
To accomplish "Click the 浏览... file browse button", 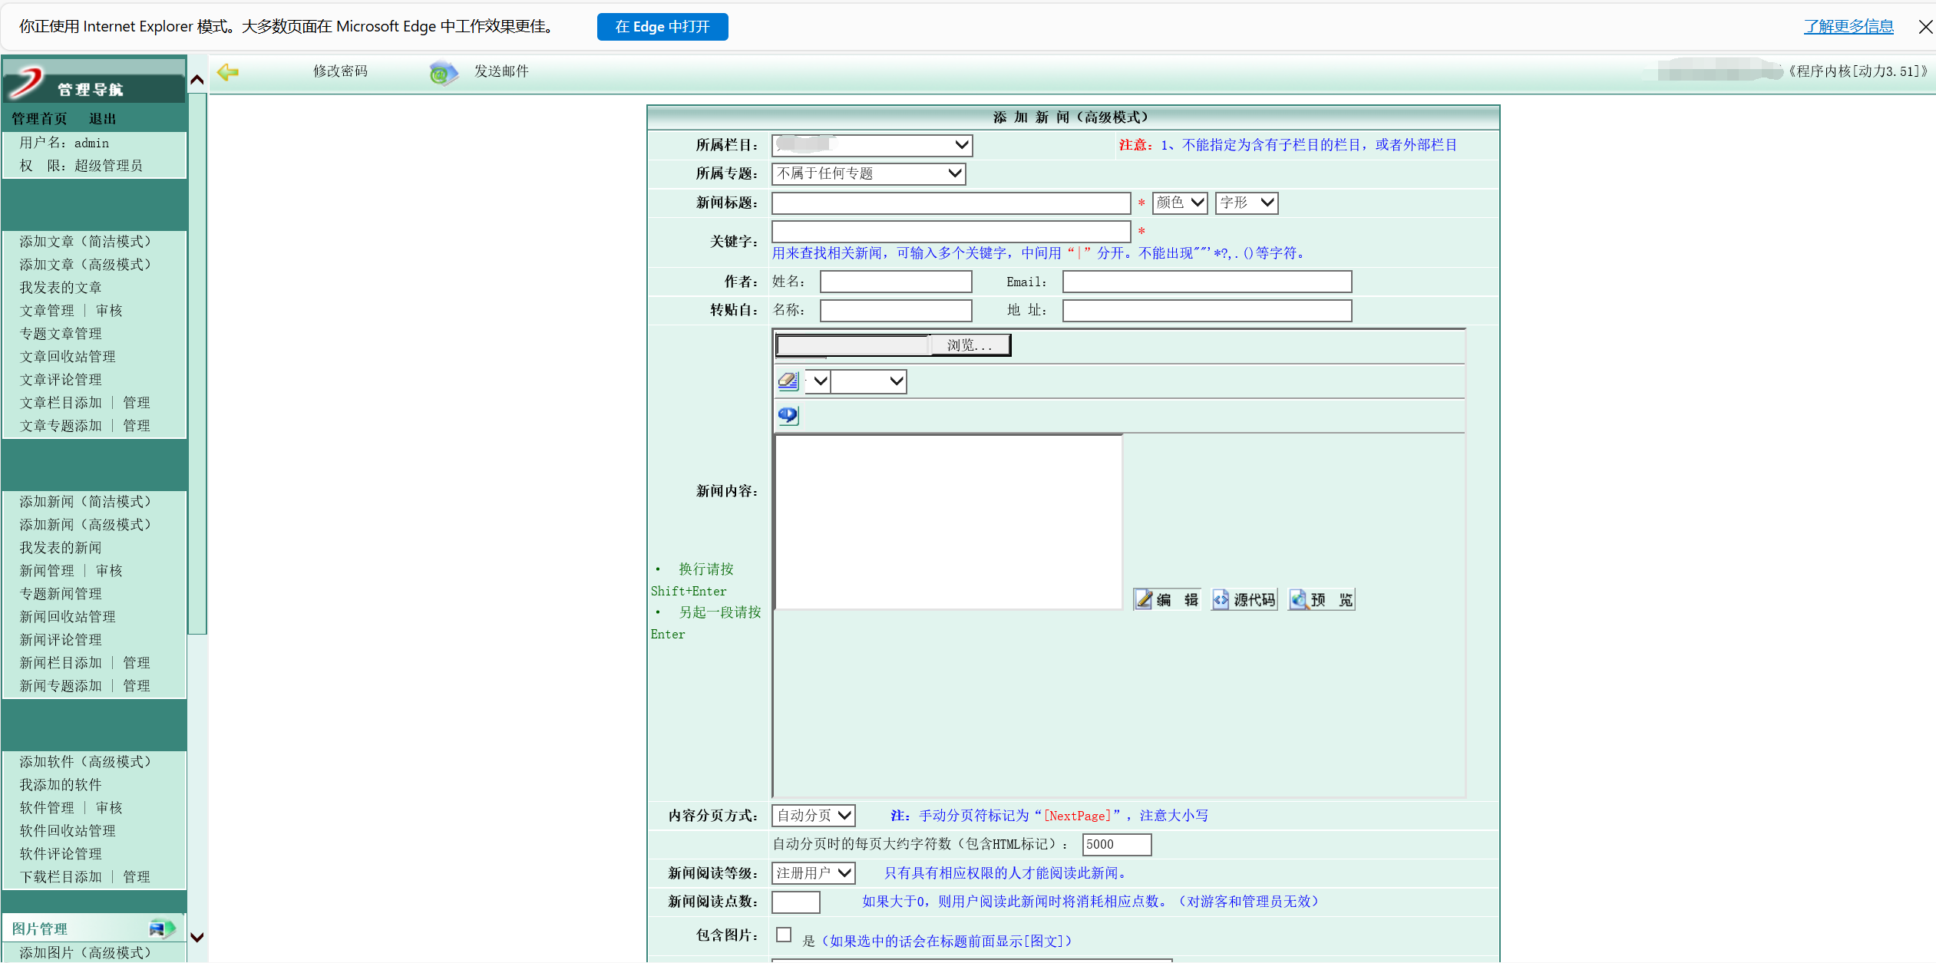I will point(970,345).
